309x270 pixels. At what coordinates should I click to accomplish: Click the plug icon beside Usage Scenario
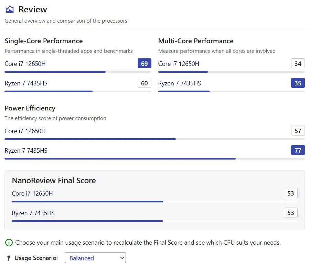(x=9, y=258)
